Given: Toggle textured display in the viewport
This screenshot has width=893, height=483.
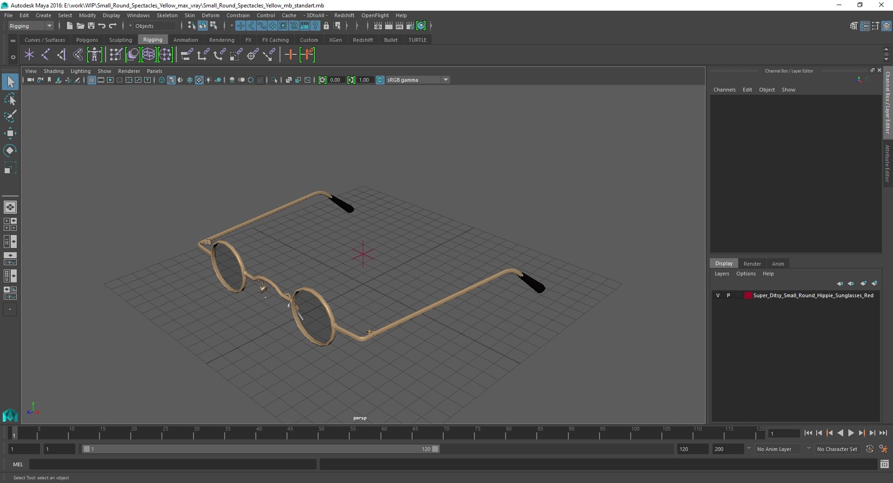Looking at the screenshot, I should 199,80.
